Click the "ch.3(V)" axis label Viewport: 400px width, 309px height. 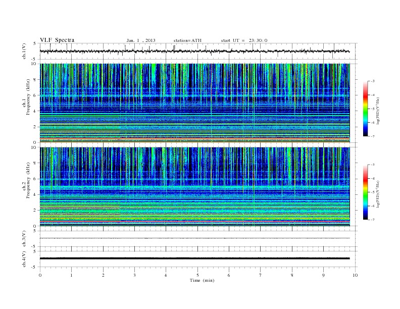point(24,238)
